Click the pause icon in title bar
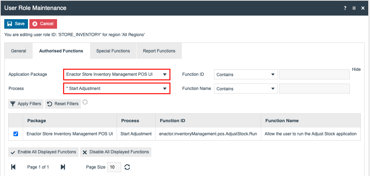The image size is (370, 176). pos(354,8)
